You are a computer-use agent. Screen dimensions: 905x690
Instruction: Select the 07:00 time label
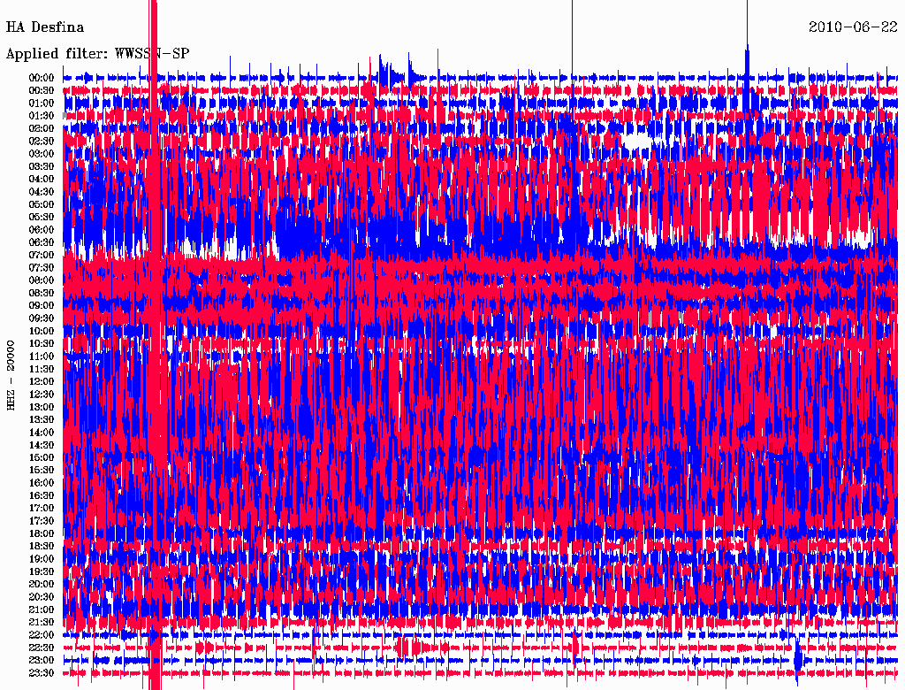(42, 255)
